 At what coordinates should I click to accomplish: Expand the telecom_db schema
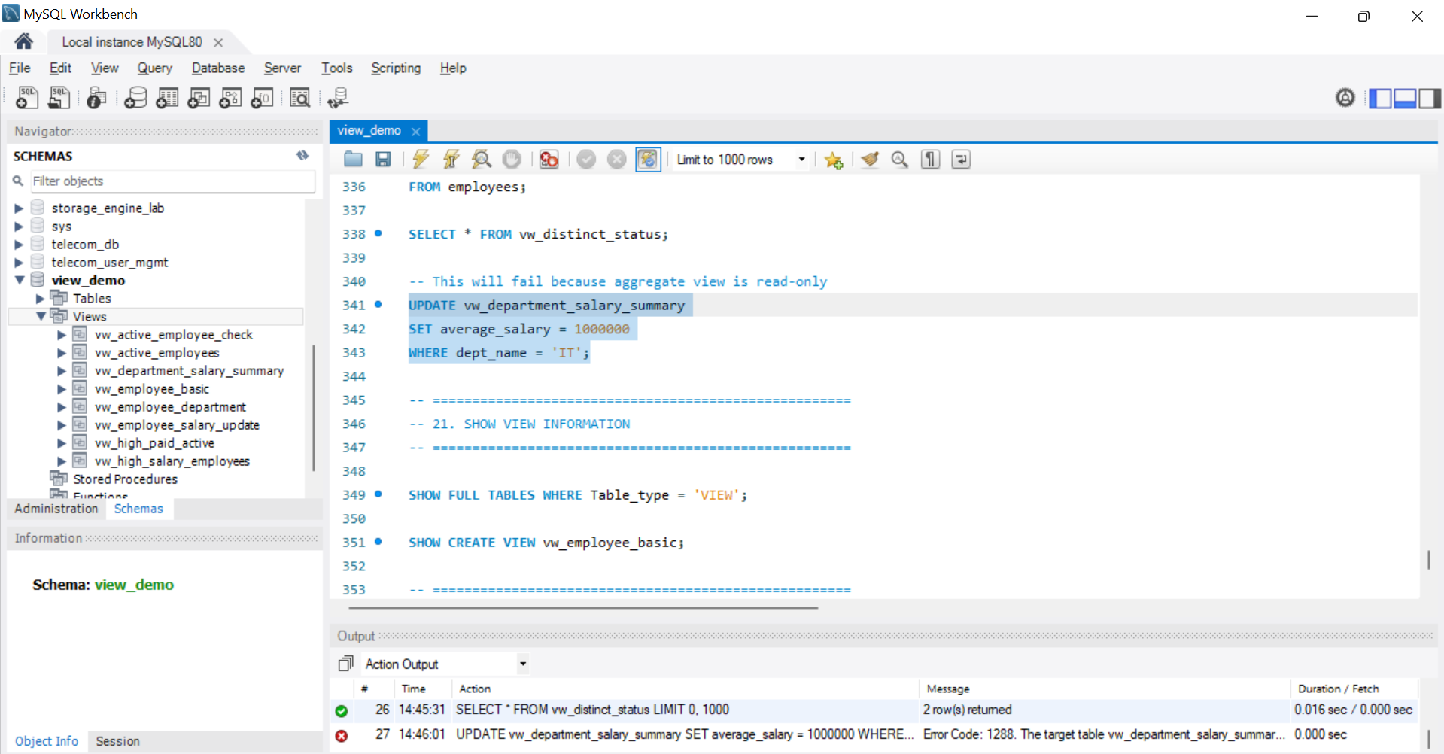(x=19, y=245)
